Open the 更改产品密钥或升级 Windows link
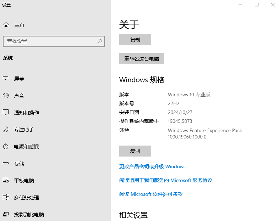The width and height of the screenshot is (279, 221). coord(152,166)
